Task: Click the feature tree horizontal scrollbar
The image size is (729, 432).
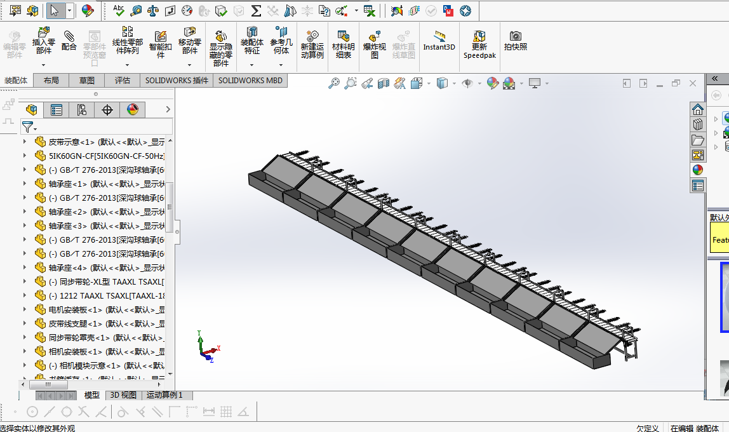Action: click(x=48, y=384)
